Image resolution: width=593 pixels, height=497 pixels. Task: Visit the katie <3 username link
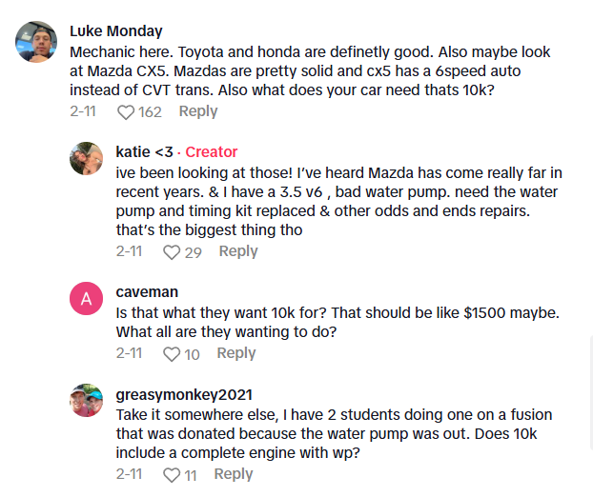tap(145, 152)
